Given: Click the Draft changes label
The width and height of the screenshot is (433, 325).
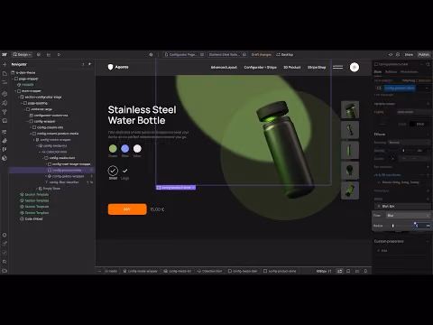Looking at the screenshot, I should click(262, 54).
